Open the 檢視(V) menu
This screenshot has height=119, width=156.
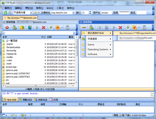pos(40,8)
